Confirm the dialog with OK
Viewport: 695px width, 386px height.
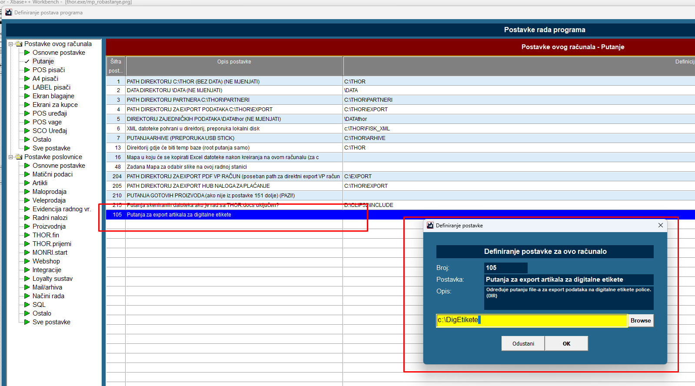point(566,343)
